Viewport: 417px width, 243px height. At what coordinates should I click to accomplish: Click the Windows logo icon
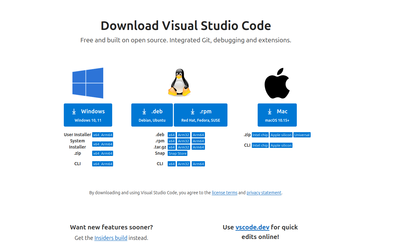[x=88, y=83]
